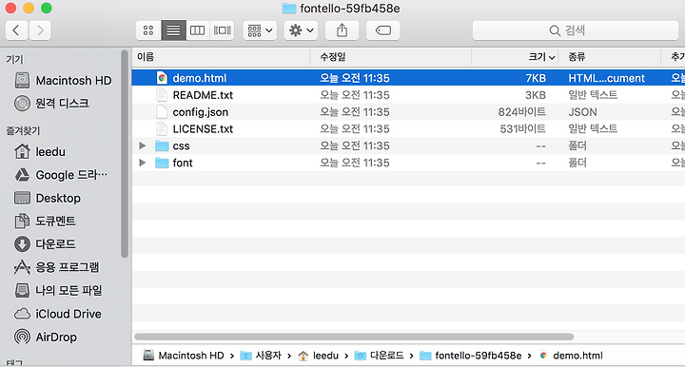Open 응용 프로그램 in the sidebar

click(56, 267)
